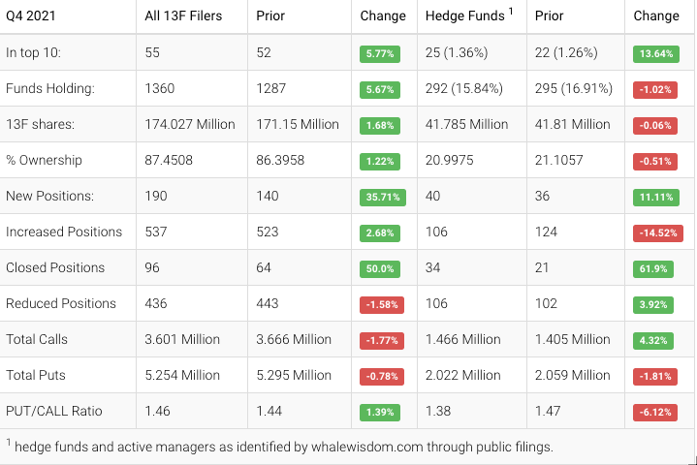Click the Hedge Funds column header
This screenshot has width=697, height=465.
click(465, 16)
